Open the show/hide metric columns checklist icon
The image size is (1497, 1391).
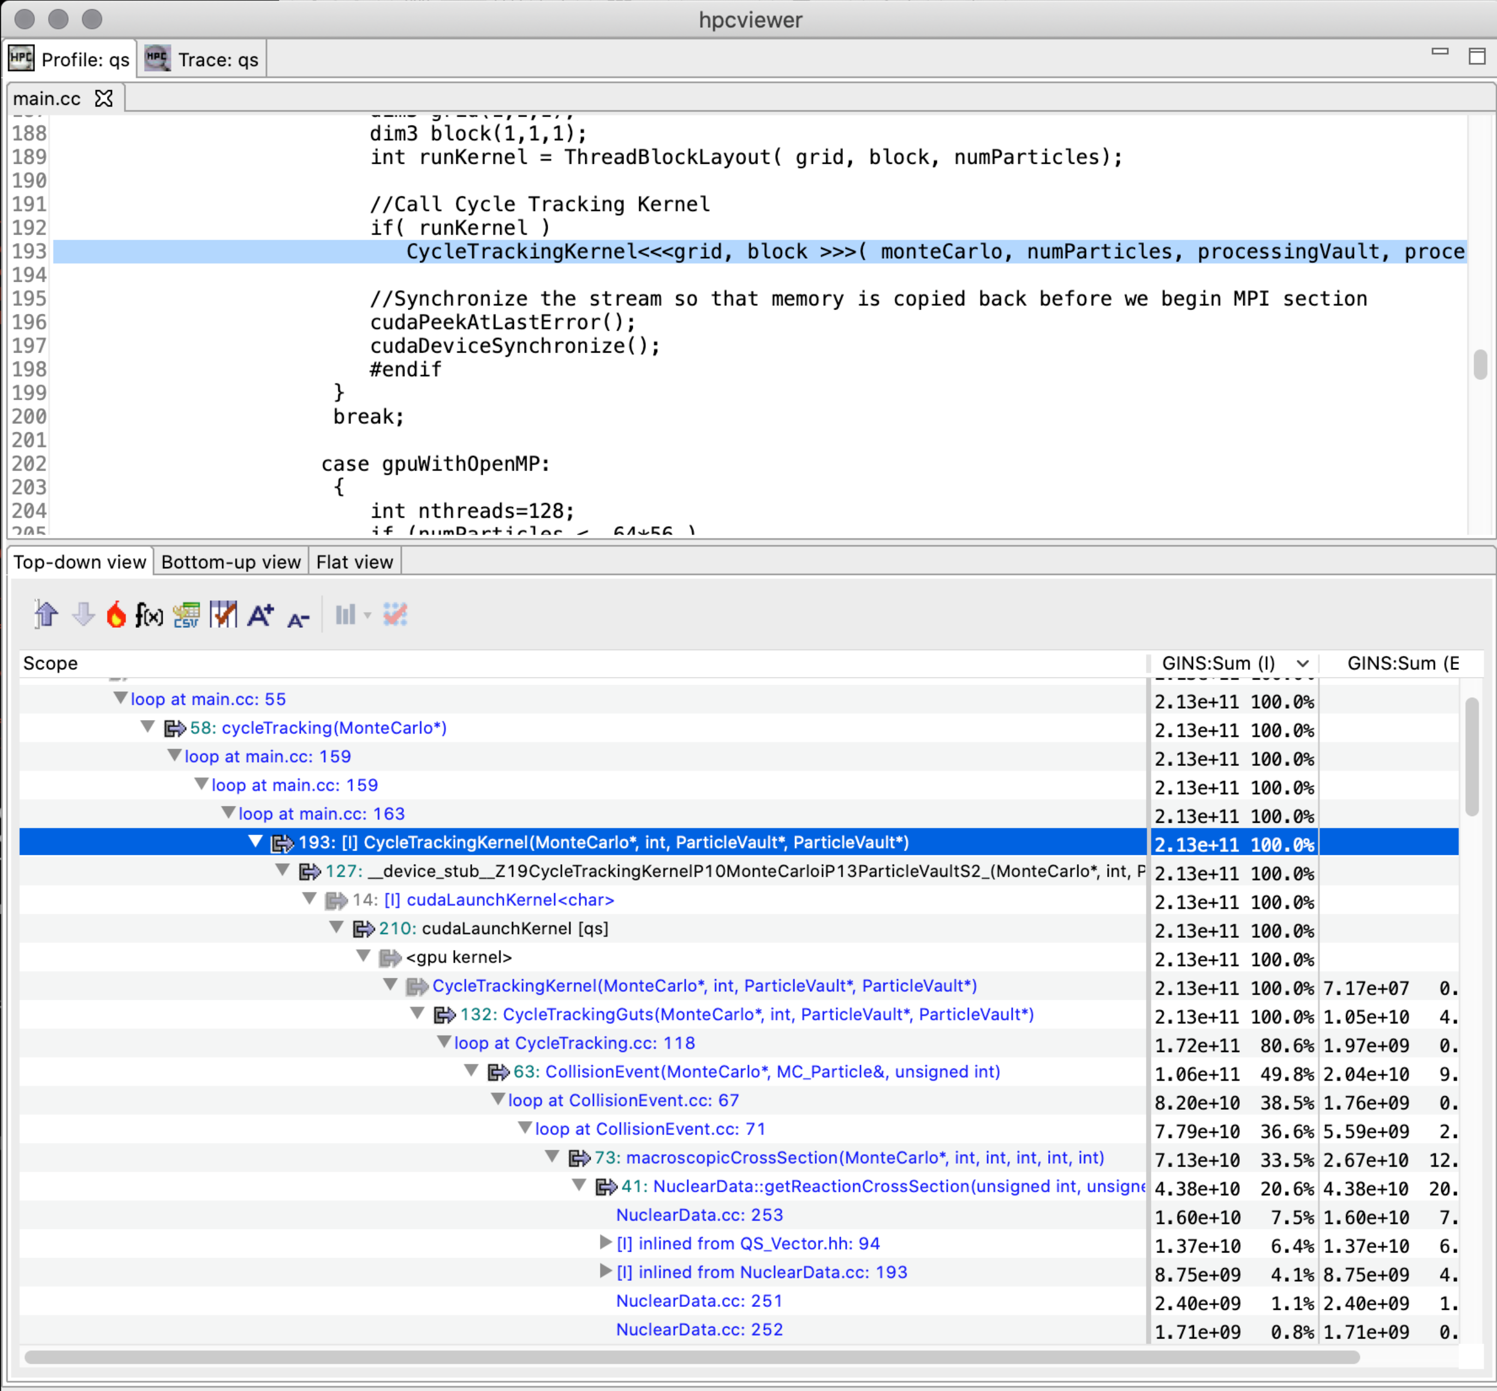click(223, 615)
